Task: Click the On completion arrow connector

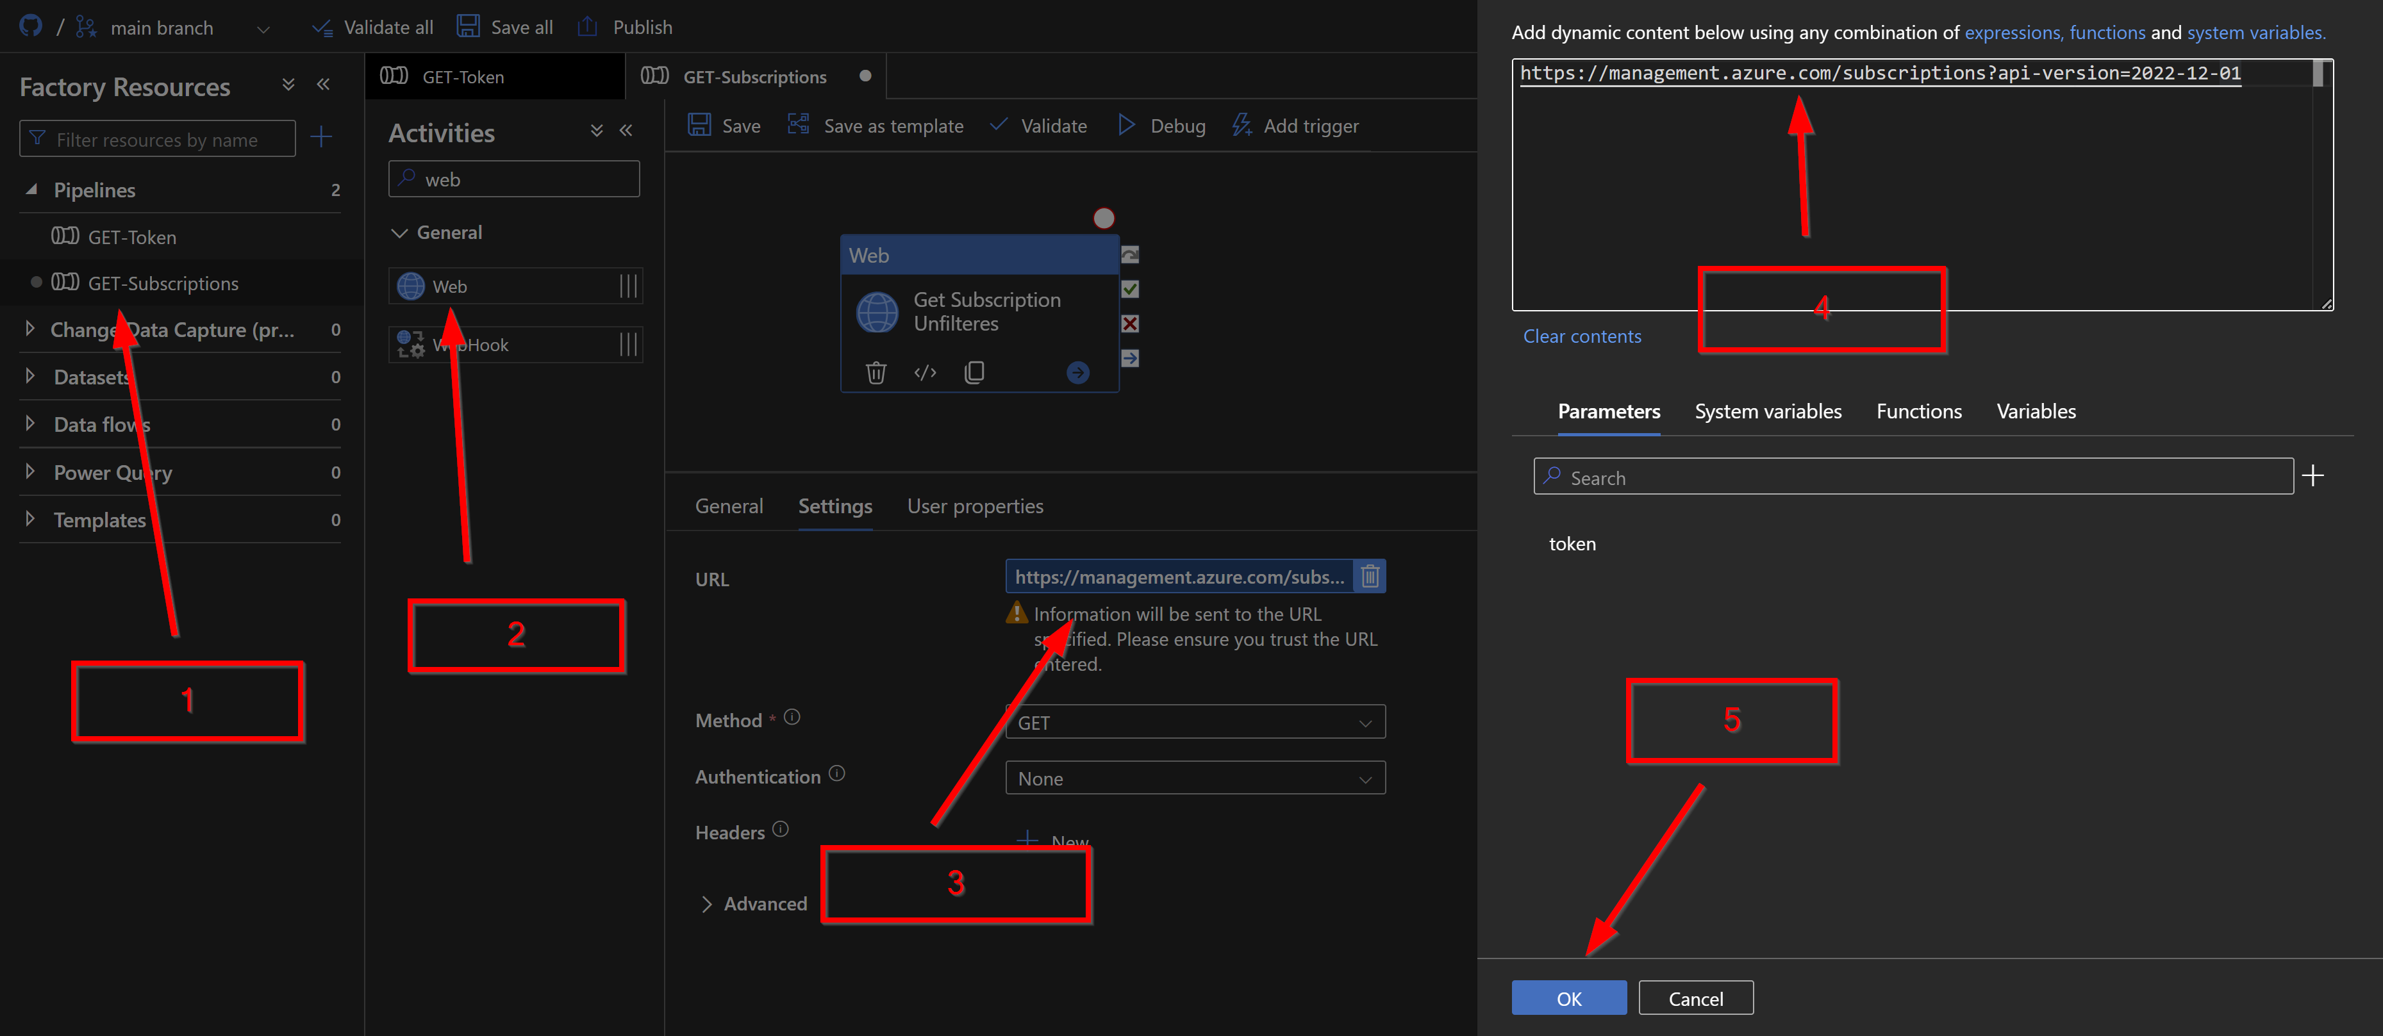Action: (x=1129, y=358)
